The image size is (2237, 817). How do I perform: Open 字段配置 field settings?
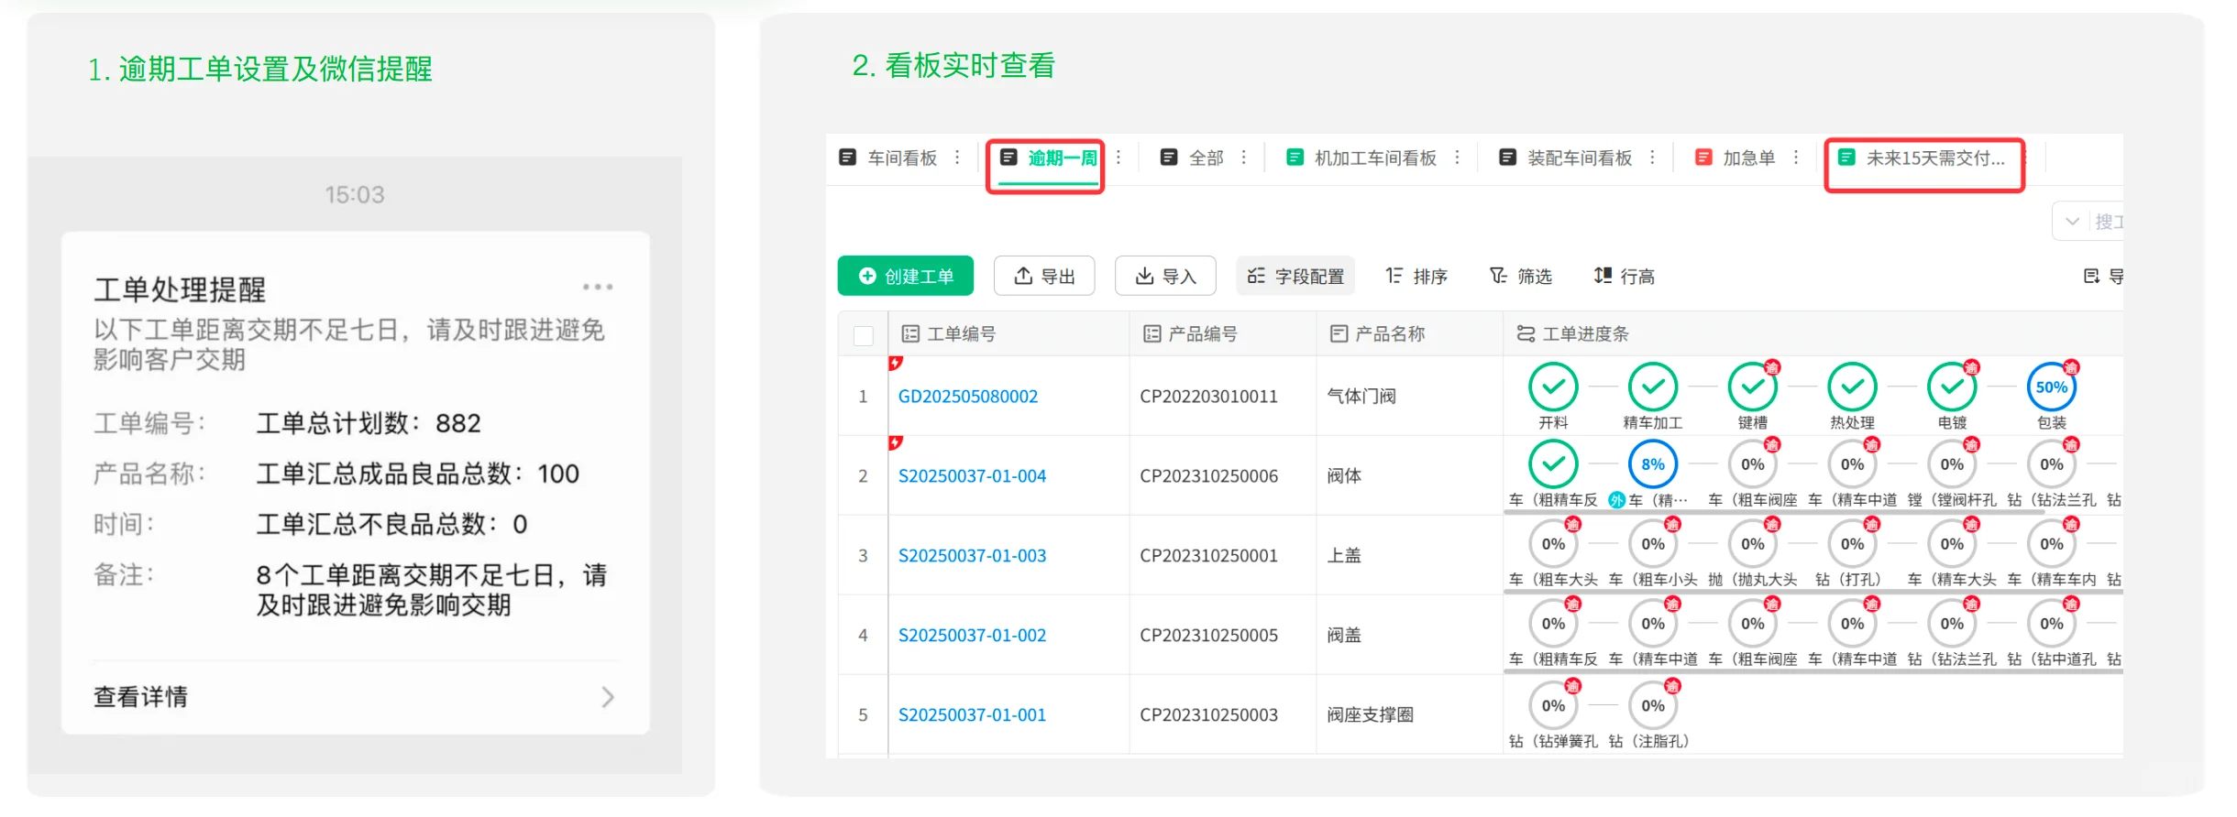1295,276
